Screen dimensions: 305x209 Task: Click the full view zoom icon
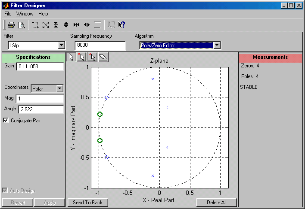46,25
